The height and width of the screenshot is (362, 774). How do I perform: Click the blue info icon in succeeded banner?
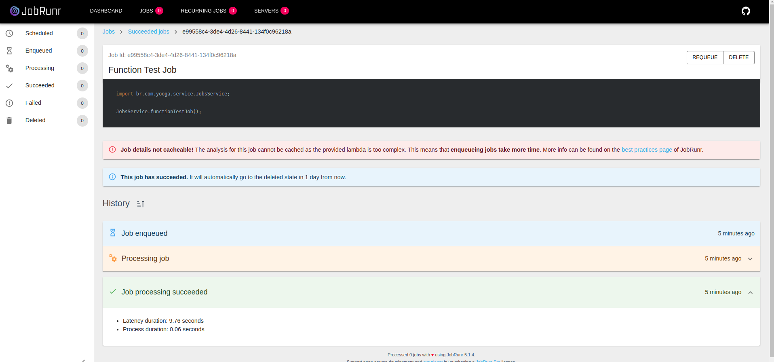pos(112,177)
